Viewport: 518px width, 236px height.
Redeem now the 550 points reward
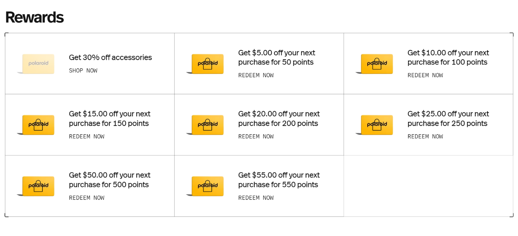click(256, 198)
